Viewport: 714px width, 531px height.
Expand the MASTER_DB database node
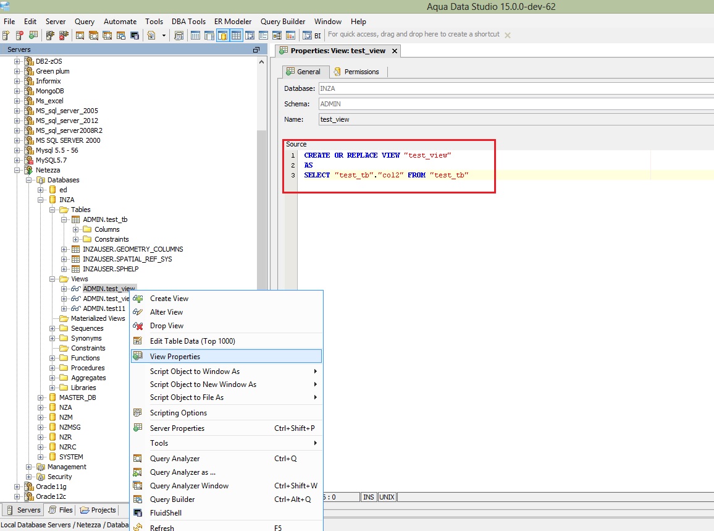click(41, 397)
